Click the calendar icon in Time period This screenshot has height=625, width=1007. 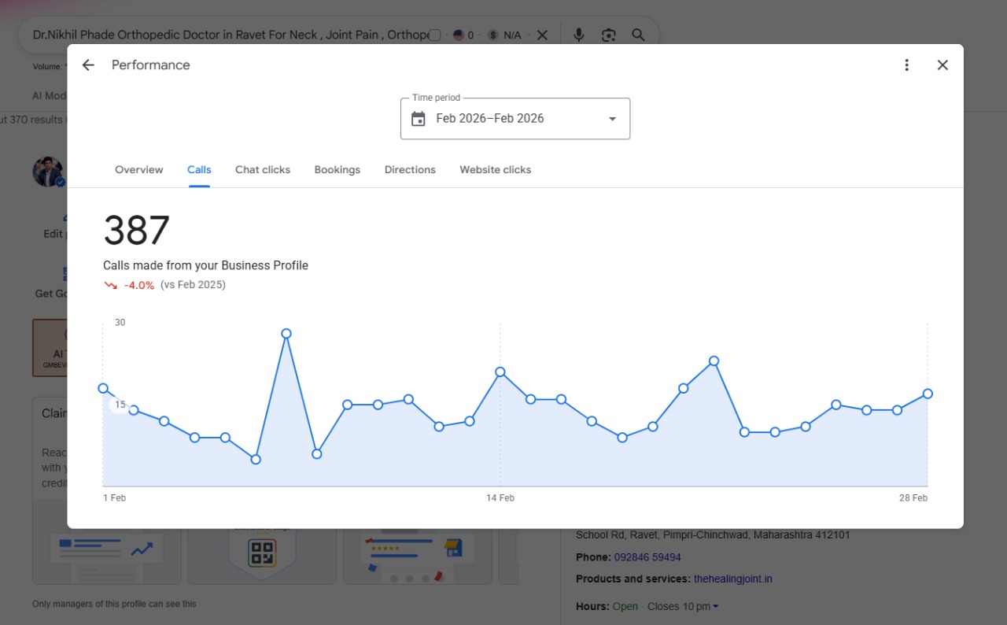419,119
